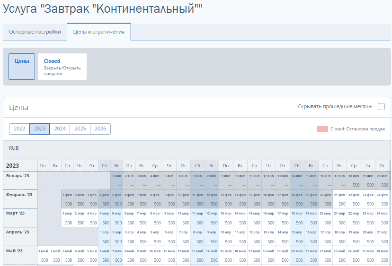Select the 1 май price cell
The width and height of the screenshot is (392, 266).
tap(43, 255)
